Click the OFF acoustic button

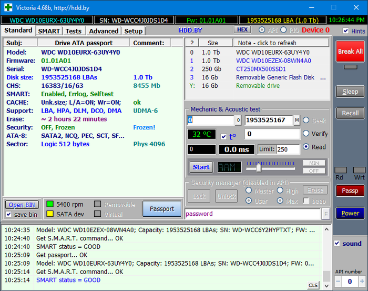point(314,170)
